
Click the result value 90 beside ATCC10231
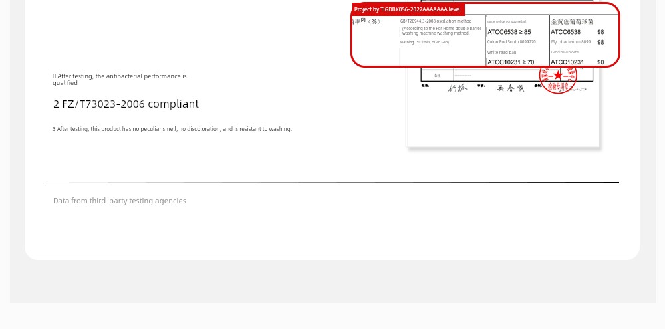[x=600, y=62]
